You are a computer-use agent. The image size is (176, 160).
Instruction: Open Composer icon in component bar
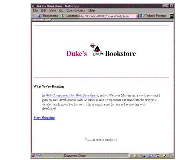click(164, 156)
